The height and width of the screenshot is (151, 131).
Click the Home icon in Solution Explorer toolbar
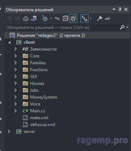[x=26, y=18]
